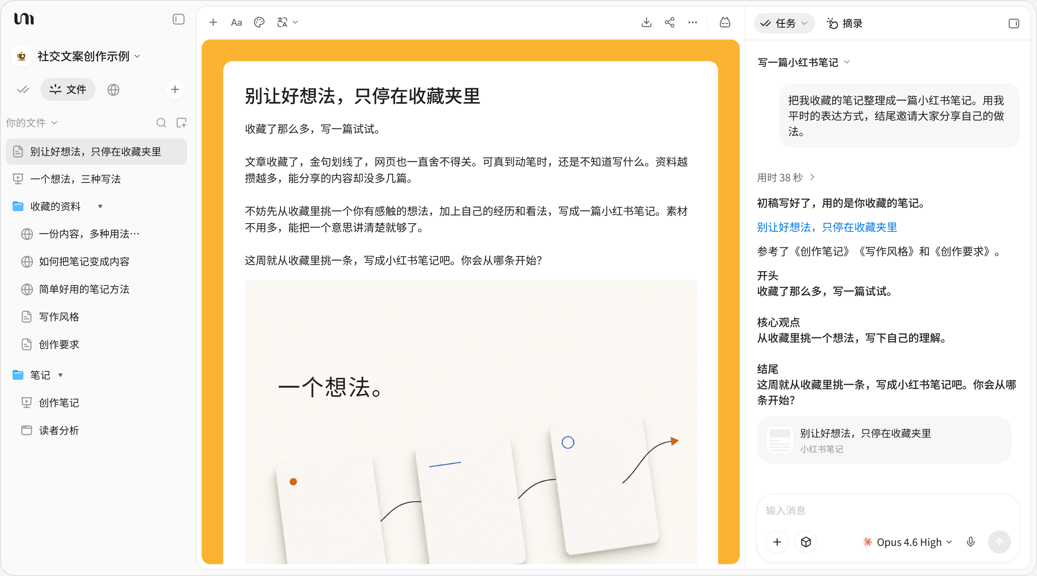Click the window icon of 读者分析
This screenshot has width=1037, height=576.
point(27,430)
